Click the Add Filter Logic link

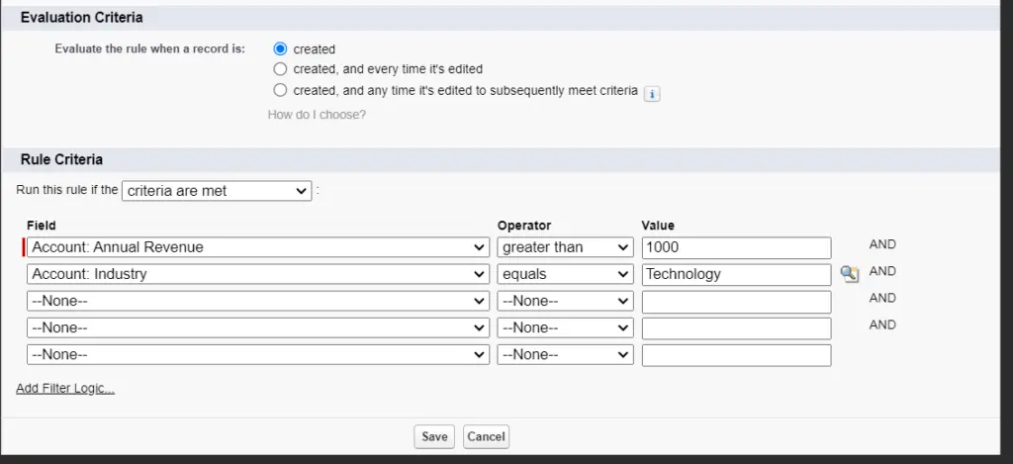coord(65,389)
